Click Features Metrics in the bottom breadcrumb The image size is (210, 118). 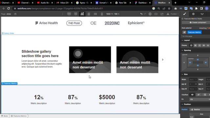click(19, 116)
